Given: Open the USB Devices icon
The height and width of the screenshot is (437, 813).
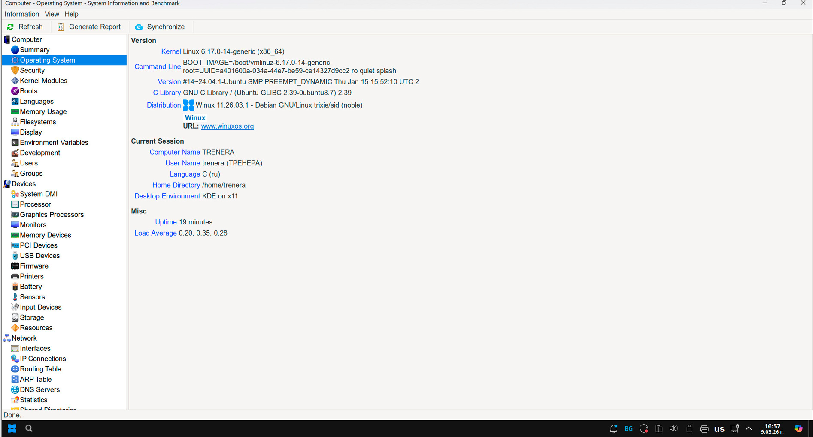Looking at the screenshot, I should click(15, 256).
